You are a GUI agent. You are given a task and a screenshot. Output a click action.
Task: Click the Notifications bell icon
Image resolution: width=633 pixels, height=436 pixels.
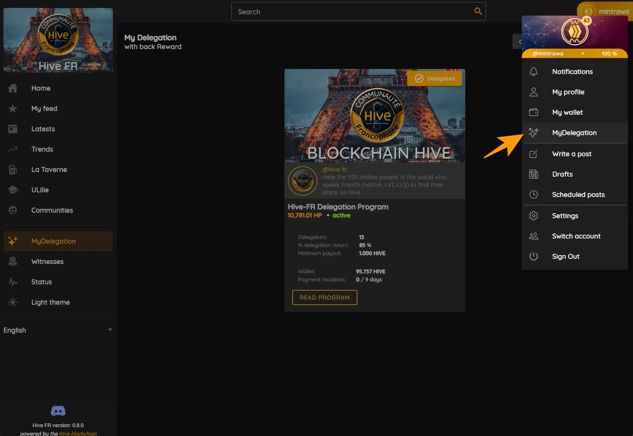pos(534,72)
